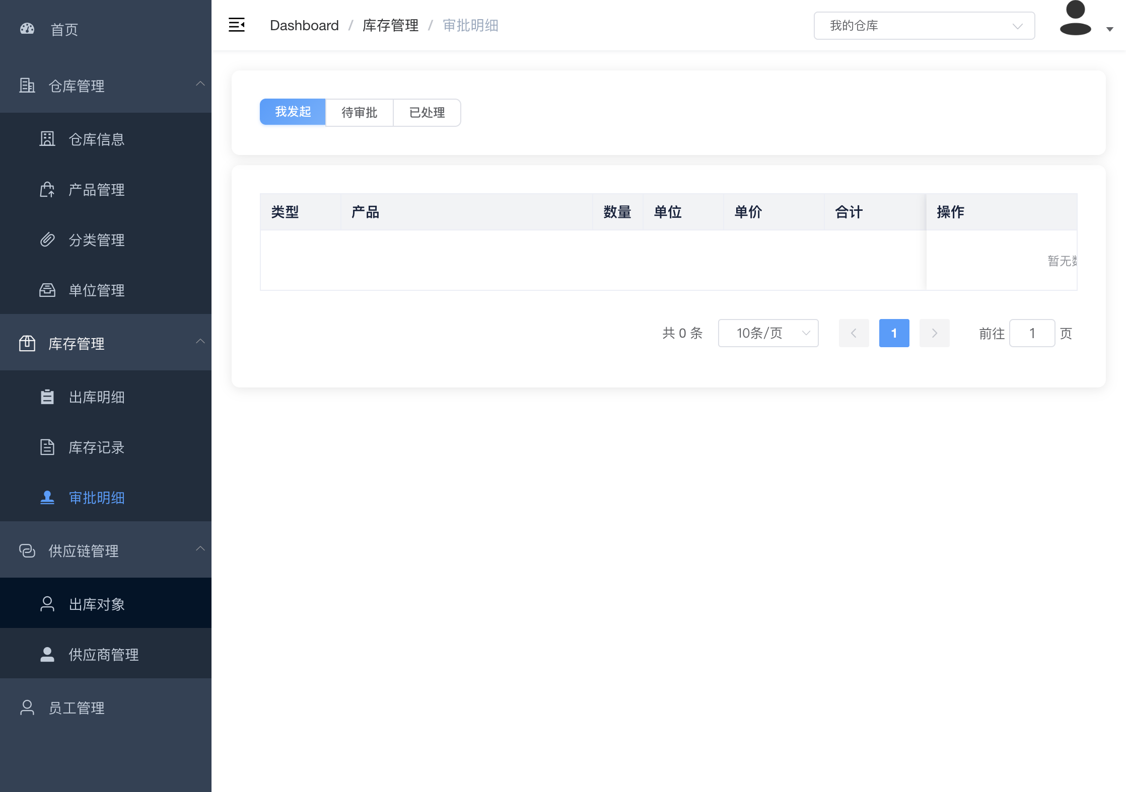Open 出库对象 menu item
The height and width of the screenshot is (792, 1126).
[x=97, y=604]
